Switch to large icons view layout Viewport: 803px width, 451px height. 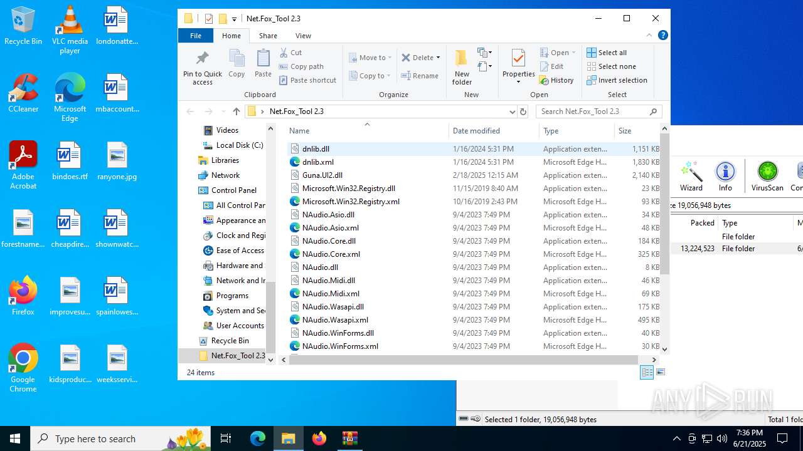point(660,372)
